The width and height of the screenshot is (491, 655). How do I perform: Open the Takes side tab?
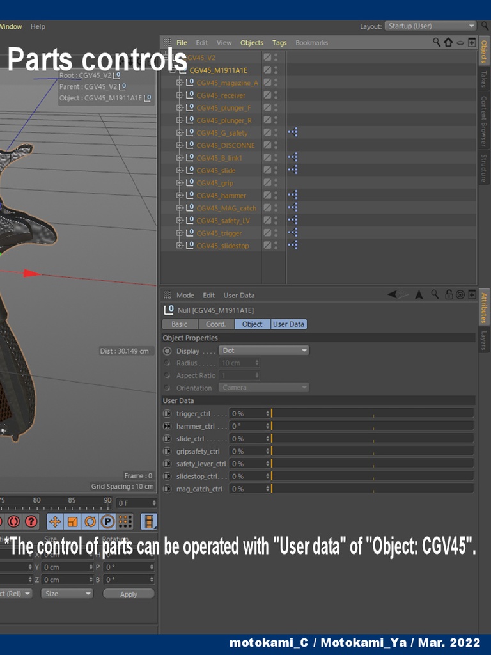484,79
